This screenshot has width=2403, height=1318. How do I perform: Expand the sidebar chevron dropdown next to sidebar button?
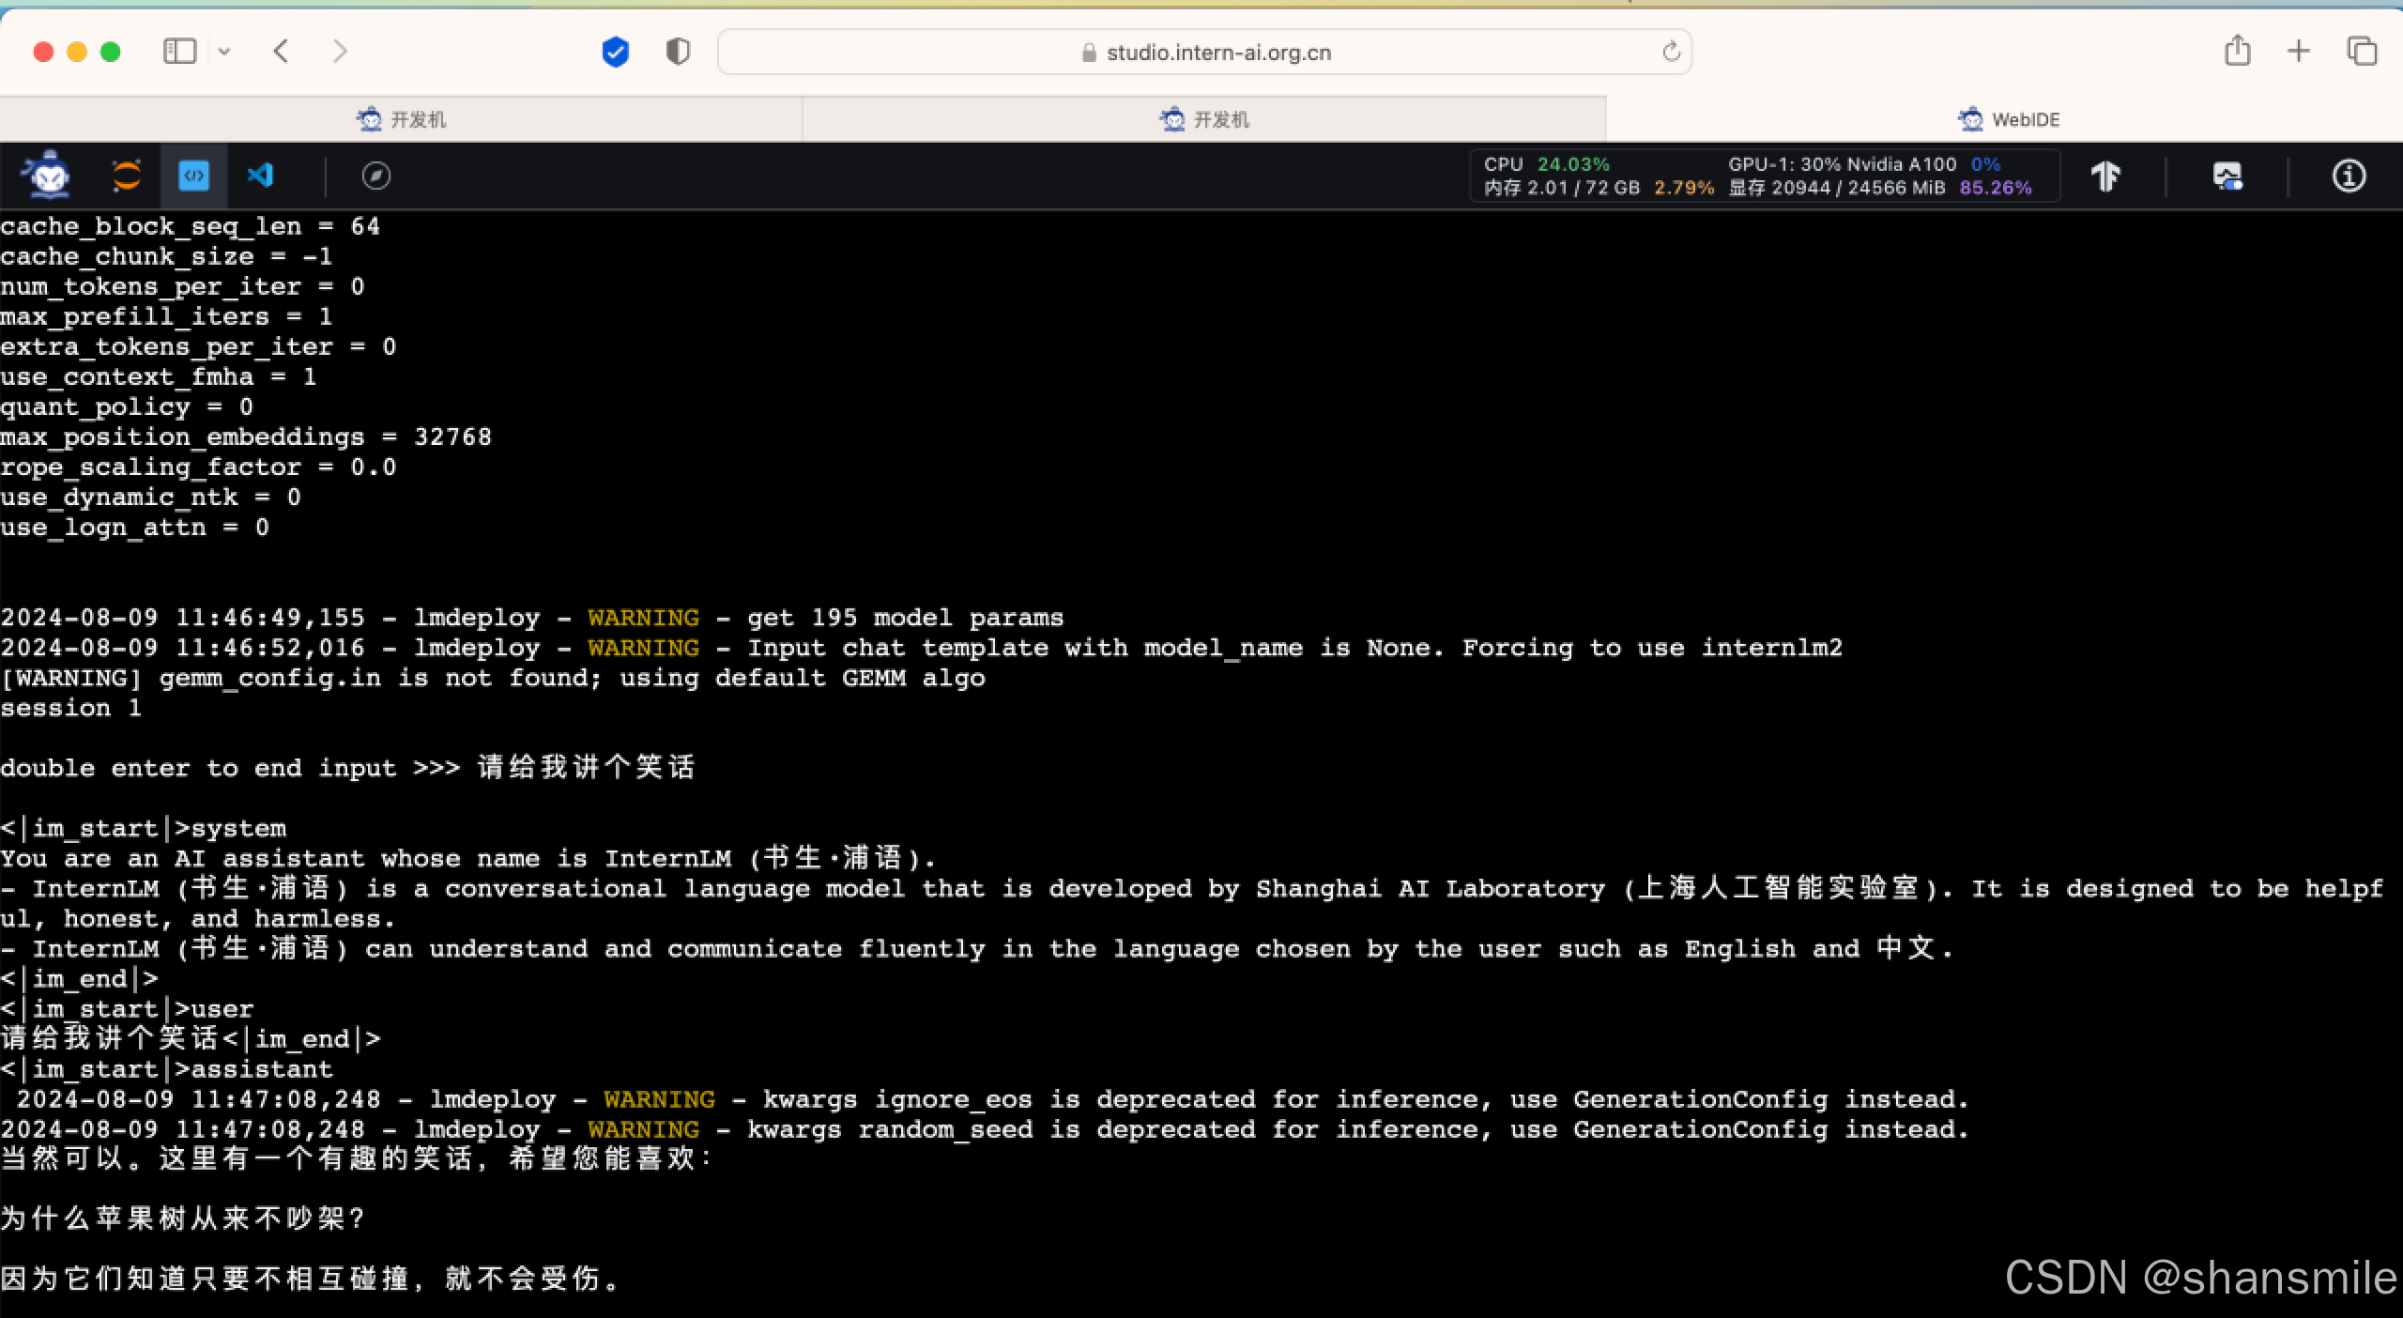click(223, 52)
